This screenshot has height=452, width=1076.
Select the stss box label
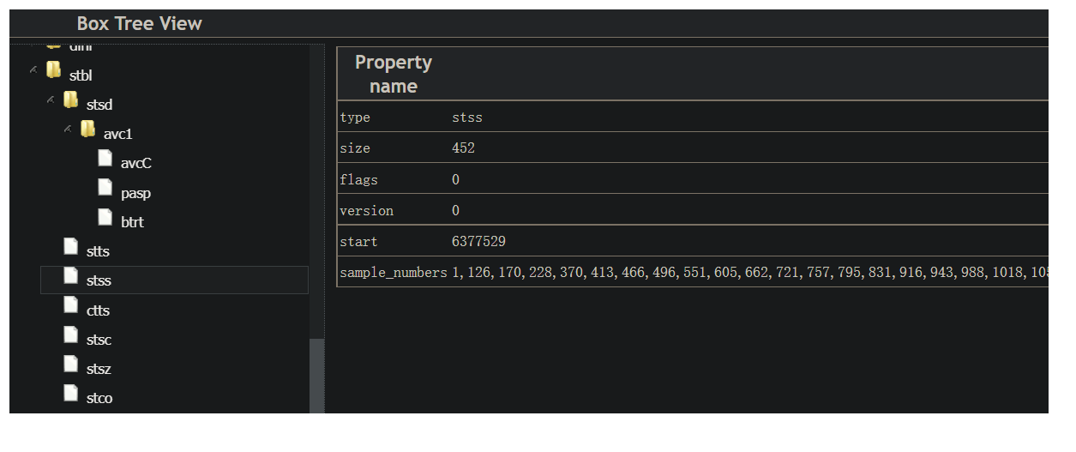pyautogui.click(x=99, y=280)
